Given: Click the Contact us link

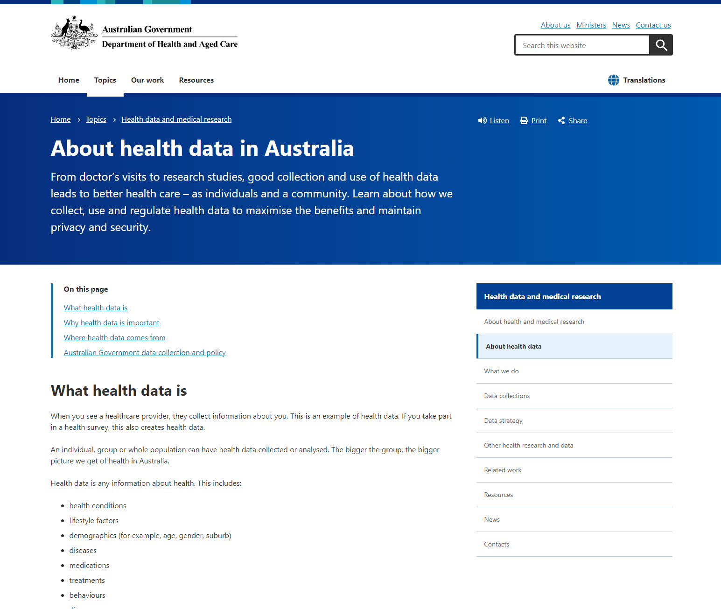Looking at the screenshot, I should click(x=653, y=25).
